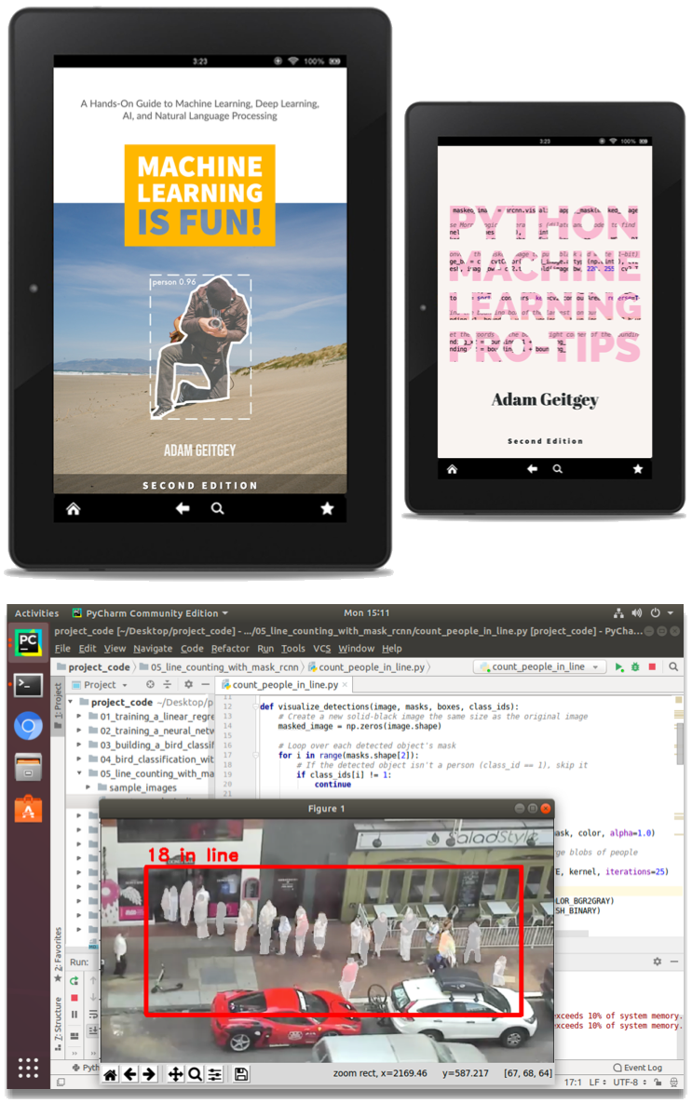
Task: Change UTF-8 file encoding in status bar
Action: click(x=630, y=1083)
